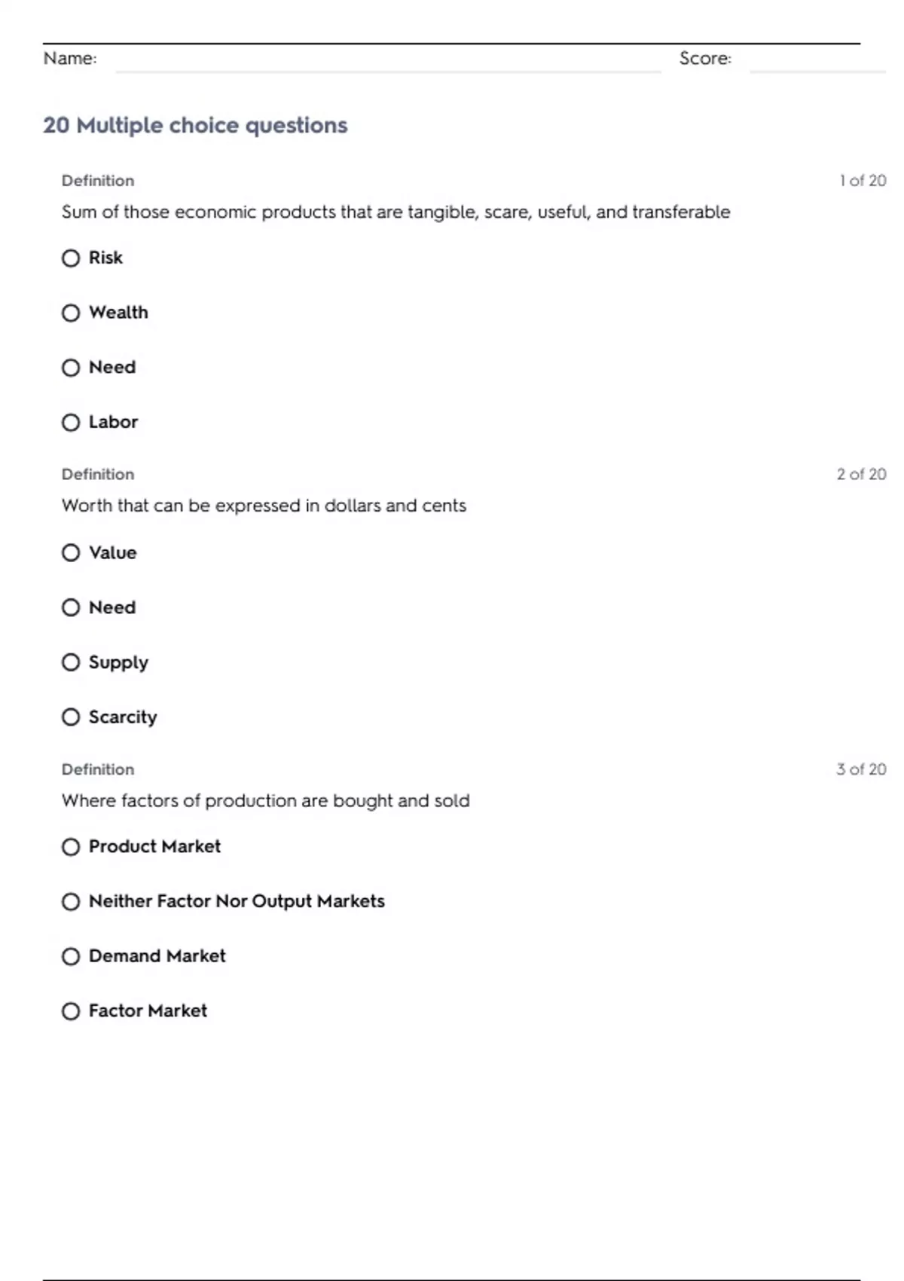Select Need for question 1
The height and width of the screenshot is (1281, 904).
(x=71, y=368)
